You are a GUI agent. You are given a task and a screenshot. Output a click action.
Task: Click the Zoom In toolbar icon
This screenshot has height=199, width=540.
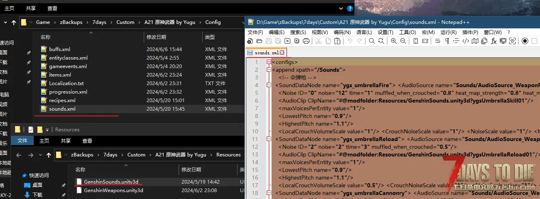pyautogui.click(x=393, y=41)
